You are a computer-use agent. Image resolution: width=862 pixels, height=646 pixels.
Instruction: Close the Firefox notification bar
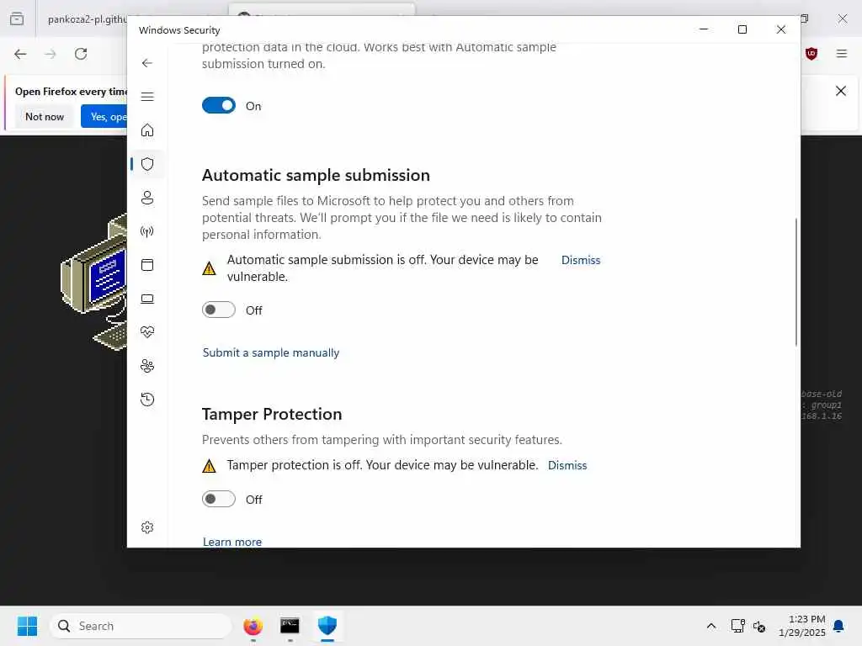coord(841,91)
